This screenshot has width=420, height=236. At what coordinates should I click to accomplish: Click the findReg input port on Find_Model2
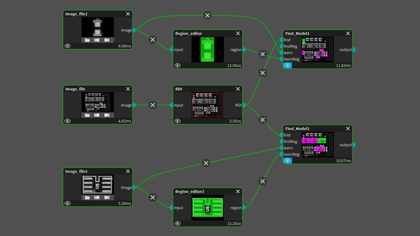click(x=281, y=141)
